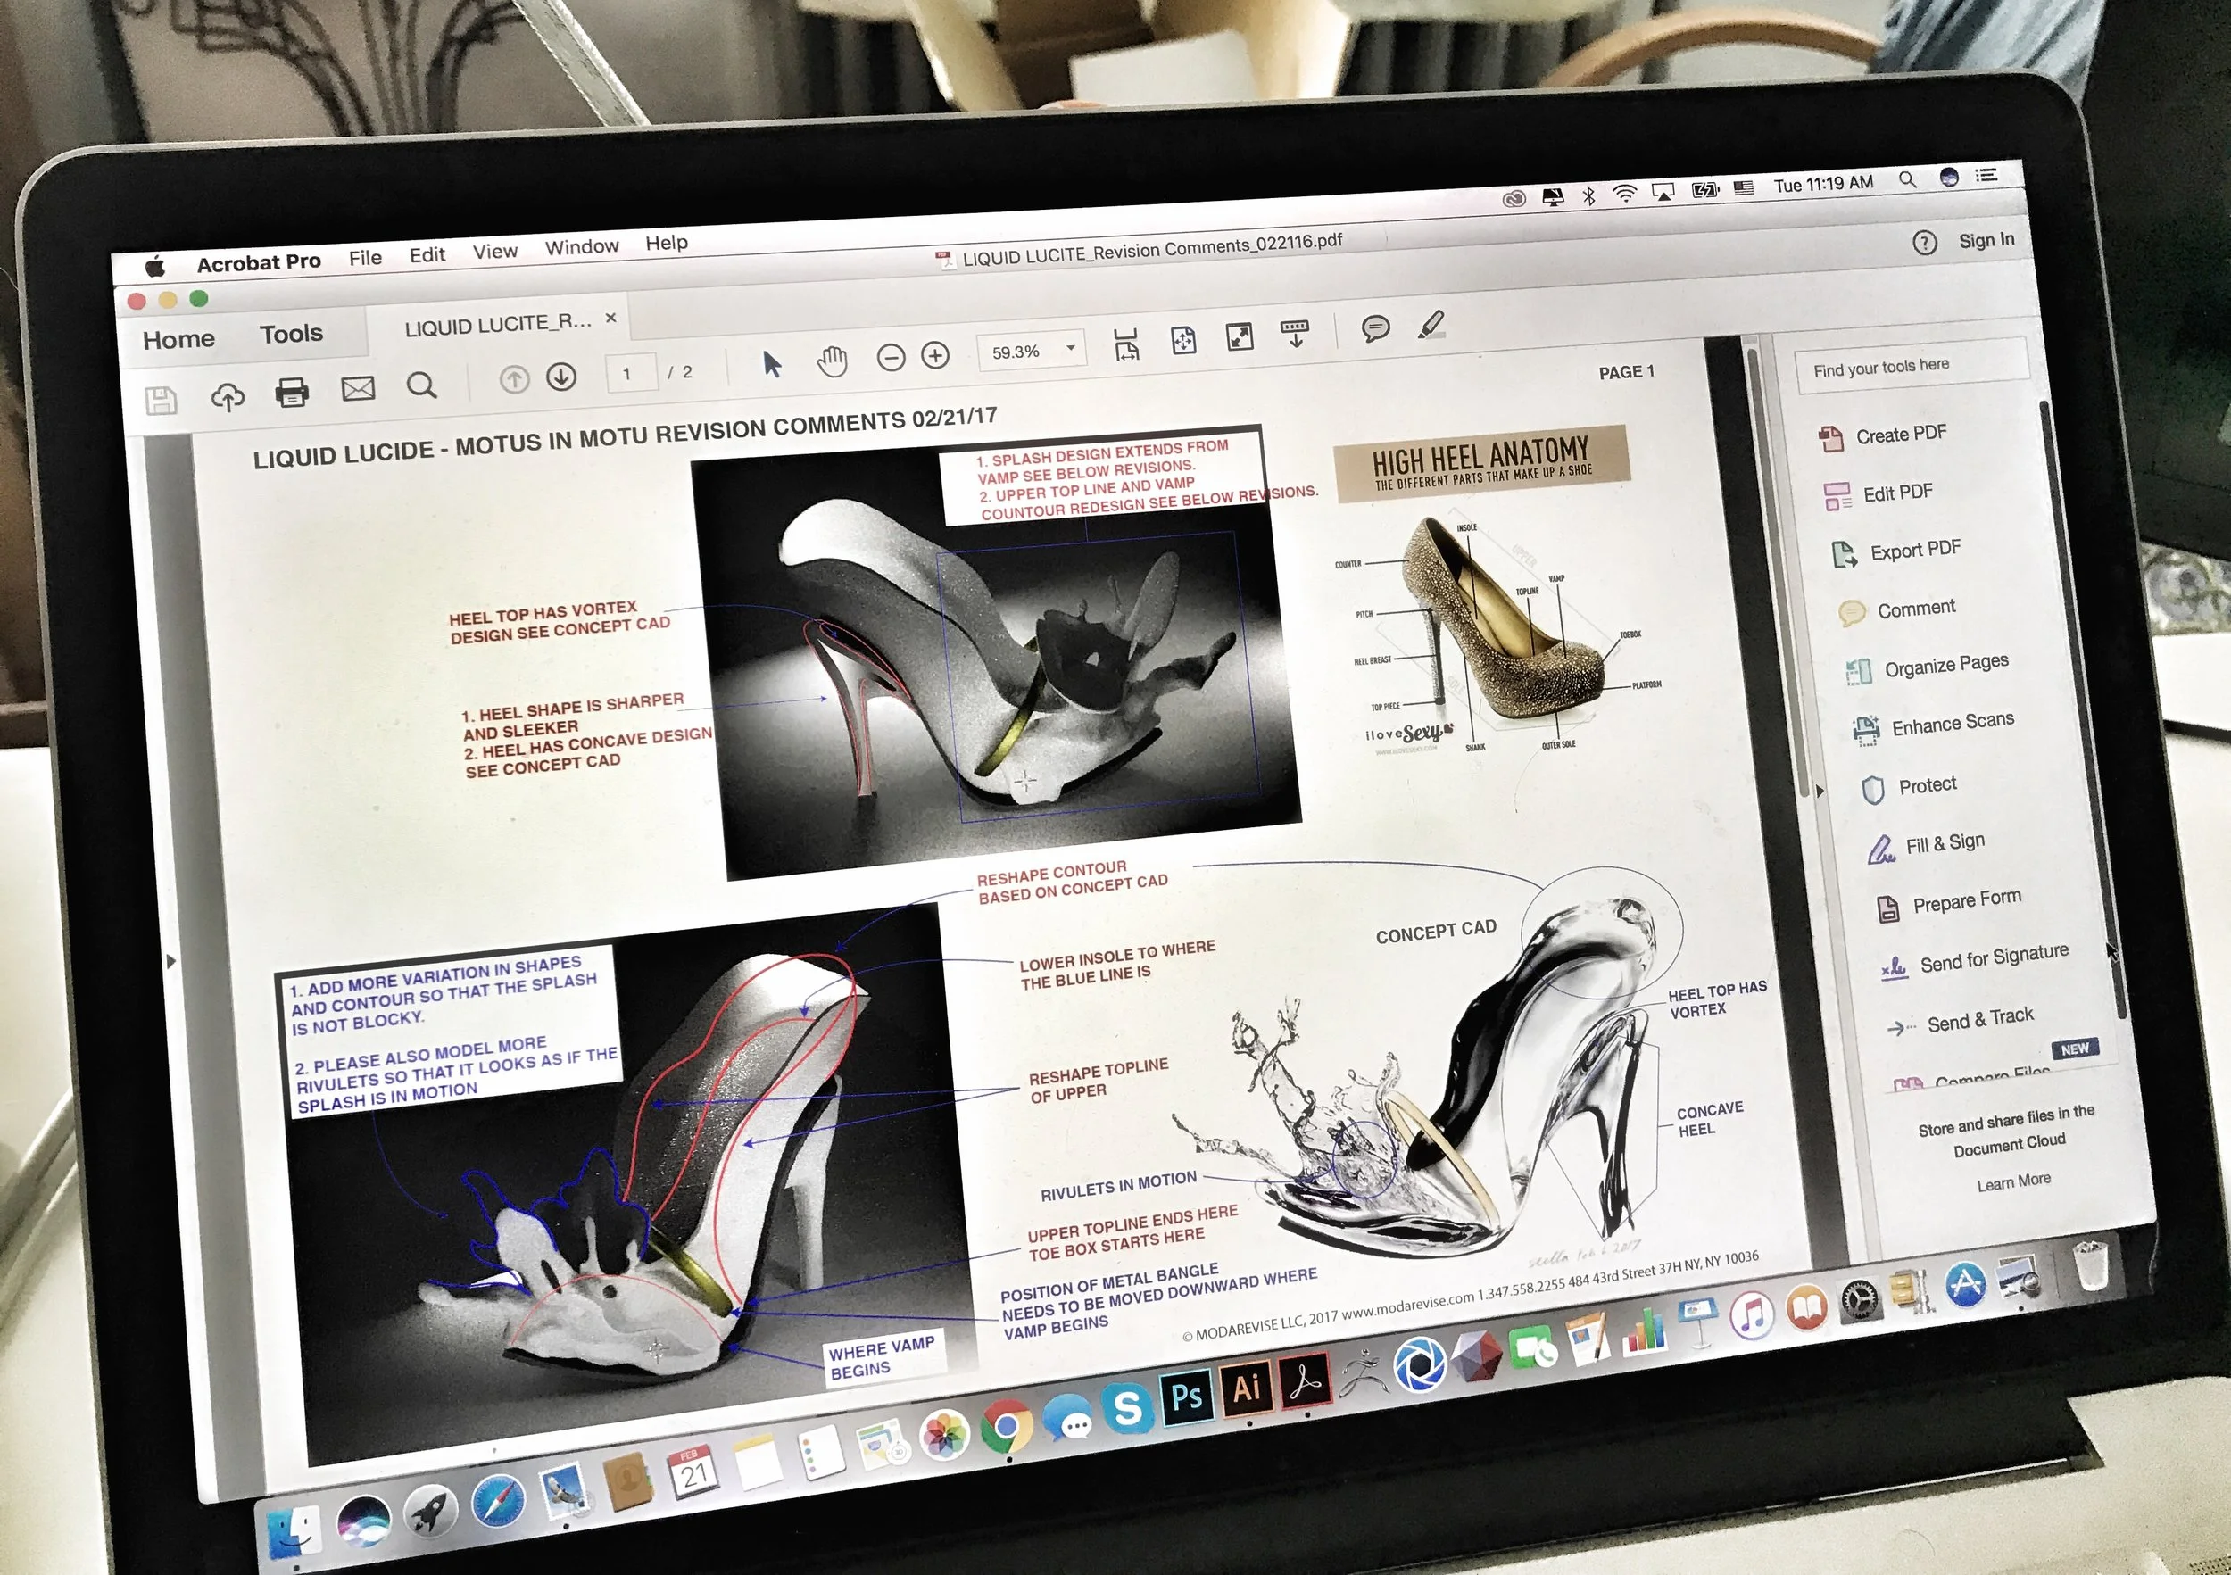Select the LIQUID LUCITE_R... document tab
Image resolution: width=2231 pixels, height=1575 pixels.
tap(497, 324)
